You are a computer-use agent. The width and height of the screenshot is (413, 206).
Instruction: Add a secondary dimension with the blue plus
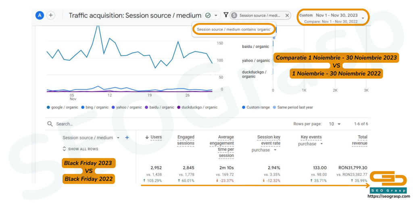click(127, 138)
